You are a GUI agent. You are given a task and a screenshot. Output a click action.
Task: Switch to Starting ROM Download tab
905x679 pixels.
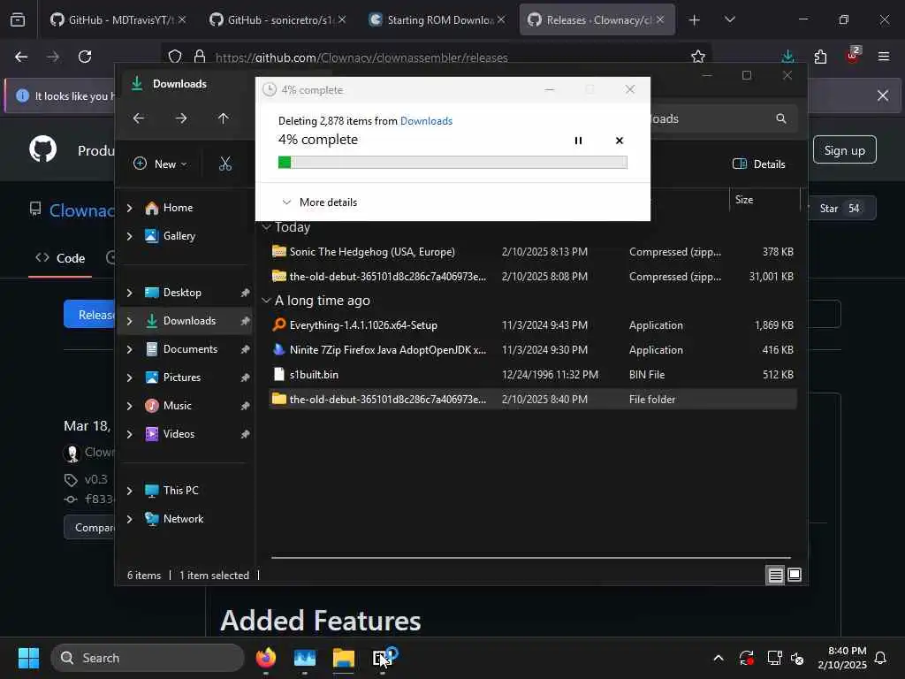(x=437, y=19)
